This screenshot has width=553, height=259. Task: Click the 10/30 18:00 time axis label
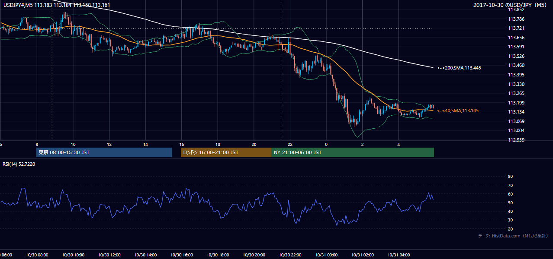pyautogui.click(x=218, y=255)
